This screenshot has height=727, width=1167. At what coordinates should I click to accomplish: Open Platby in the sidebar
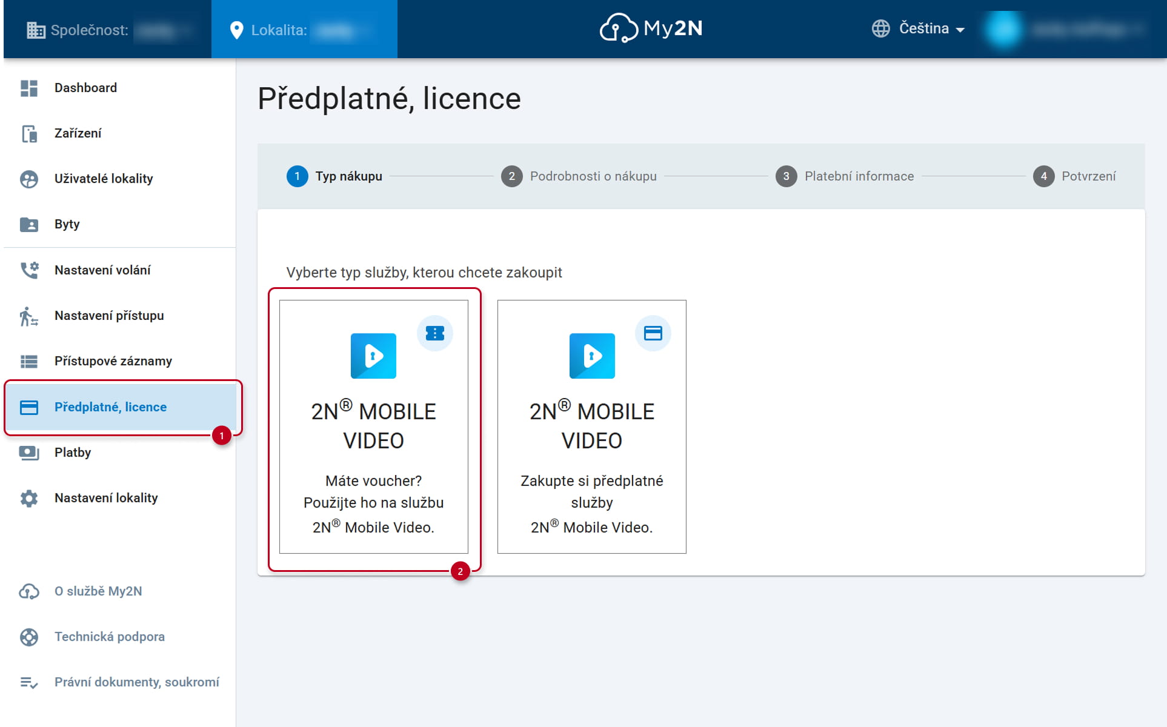click(x=120, y=453)
